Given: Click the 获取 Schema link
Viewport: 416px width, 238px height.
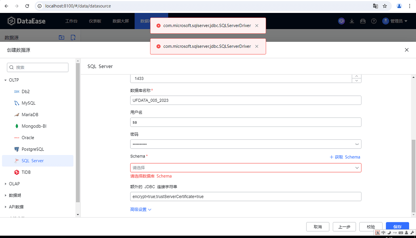Looking at the screenshot, I should click(345, 157).
